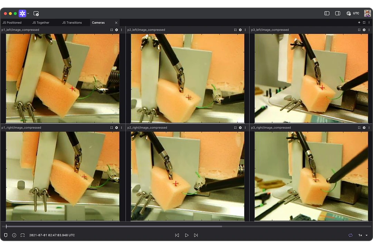Add a new layout tab with the plus button
Image resolution: width=373 pixels, height=249 pixels.
[359, 22]
